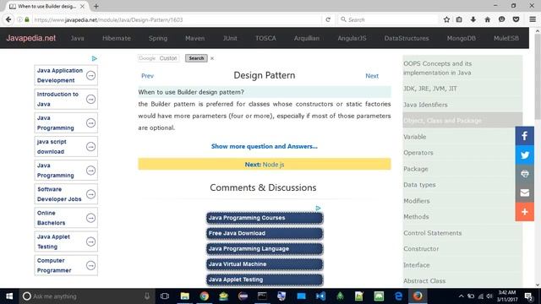
Task: Open the Hibernate menu item
Action: [117, 38]
